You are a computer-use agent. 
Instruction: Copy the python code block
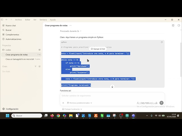tap(162, 42)
